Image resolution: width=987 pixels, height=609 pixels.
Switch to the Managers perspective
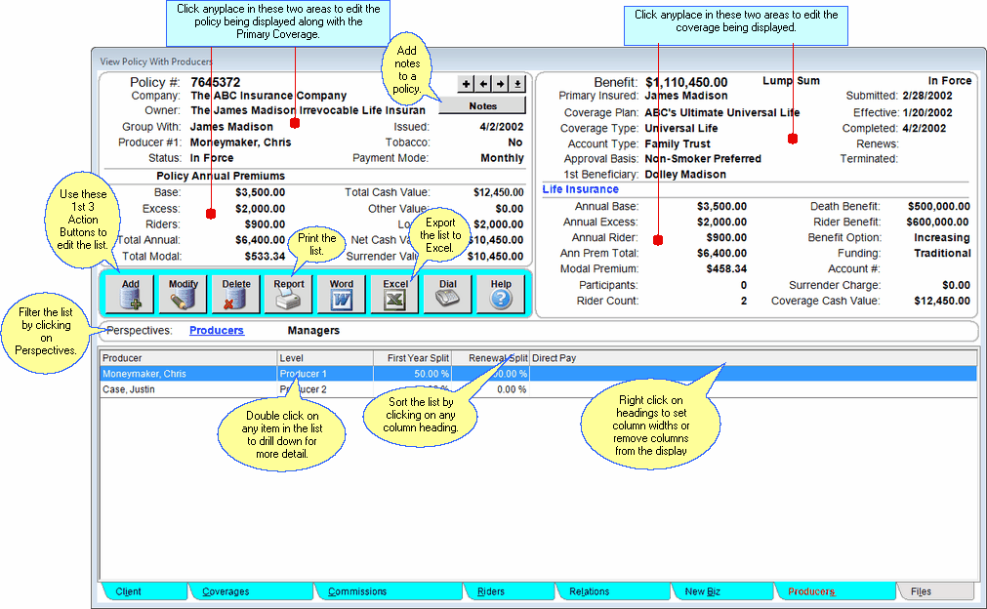[313, 331]
